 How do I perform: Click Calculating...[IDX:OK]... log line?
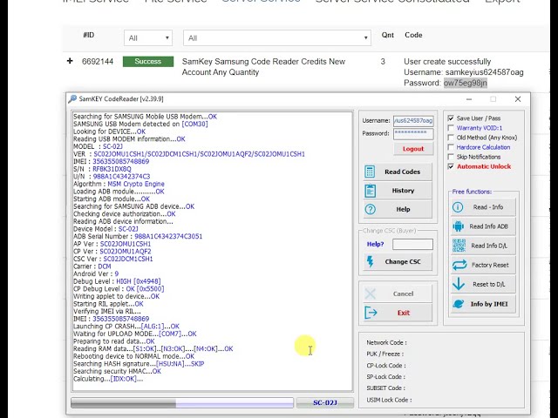[108, 379]
